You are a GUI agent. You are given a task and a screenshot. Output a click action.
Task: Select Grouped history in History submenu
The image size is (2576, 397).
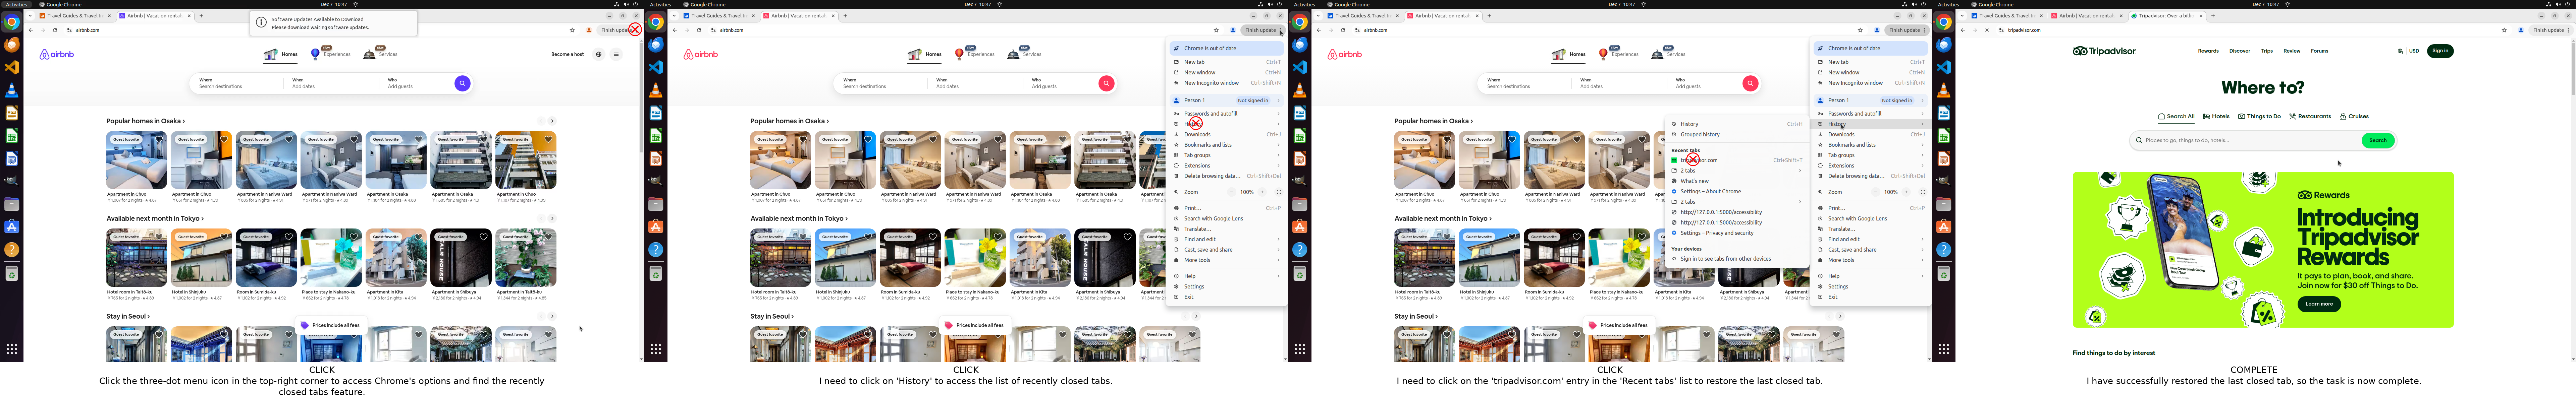tap(1700, 134)
